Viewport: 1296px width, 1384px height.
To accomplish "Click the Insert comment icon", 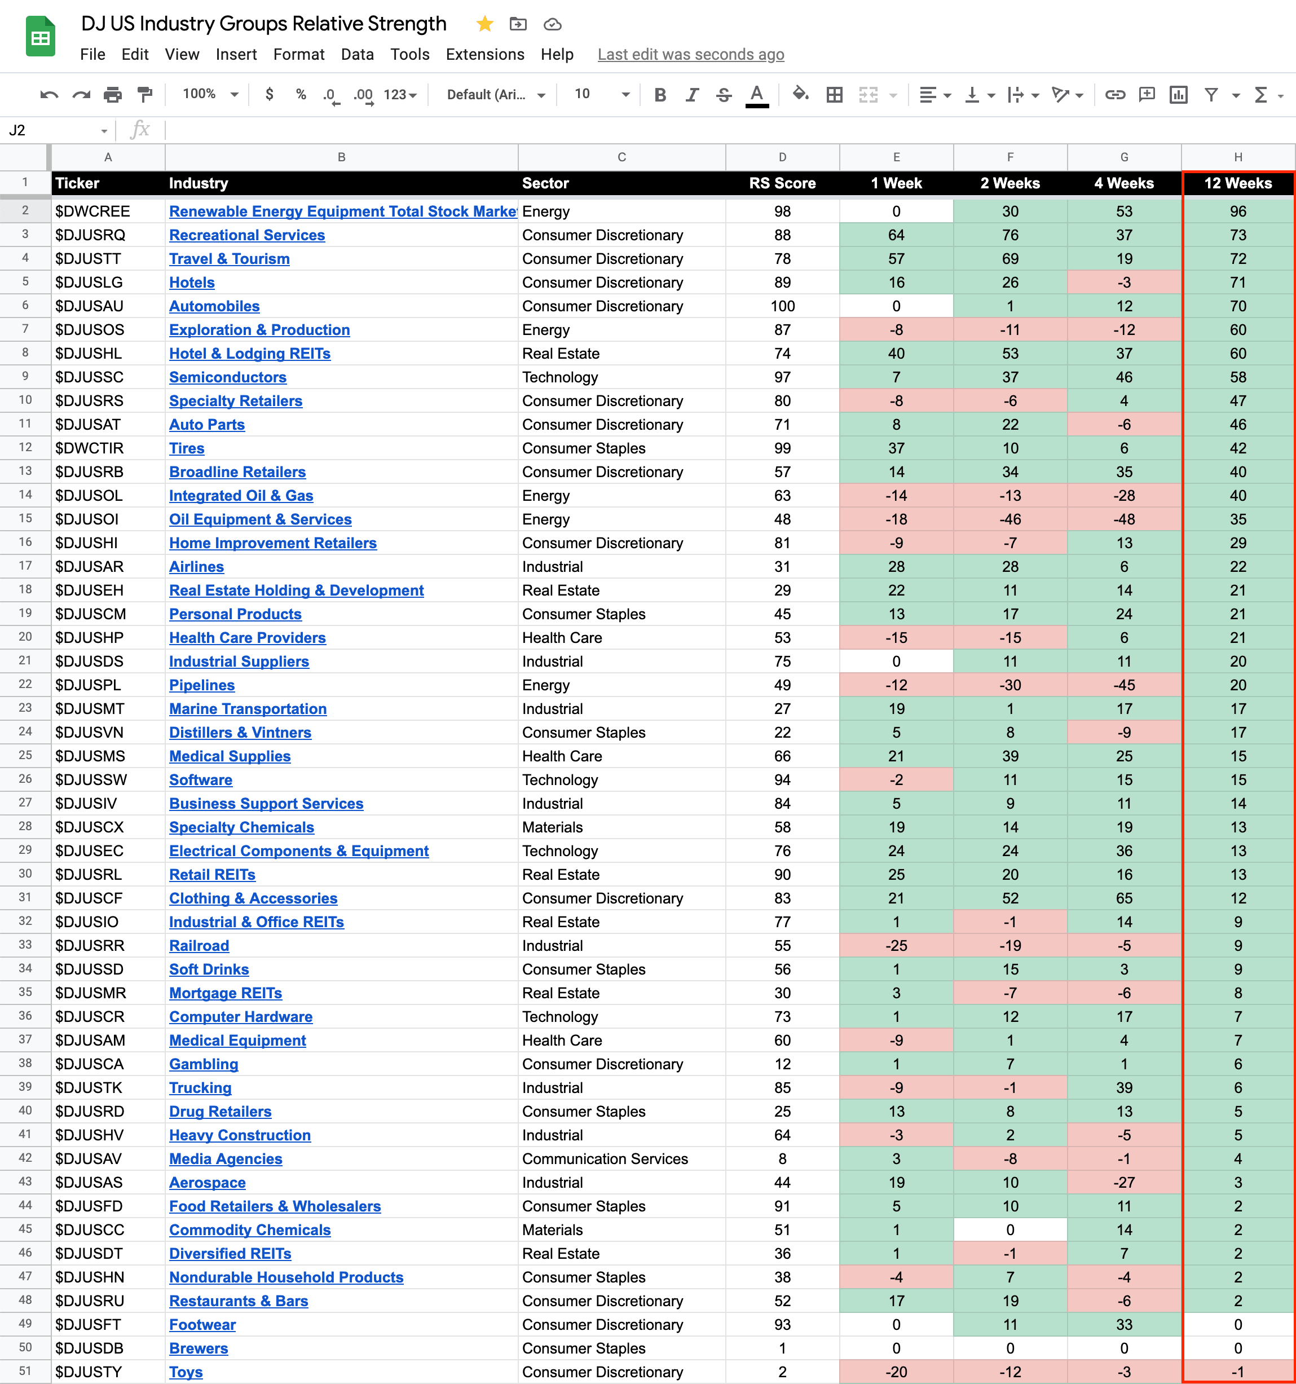I will pyautogui.click(x=1147, y=95).
